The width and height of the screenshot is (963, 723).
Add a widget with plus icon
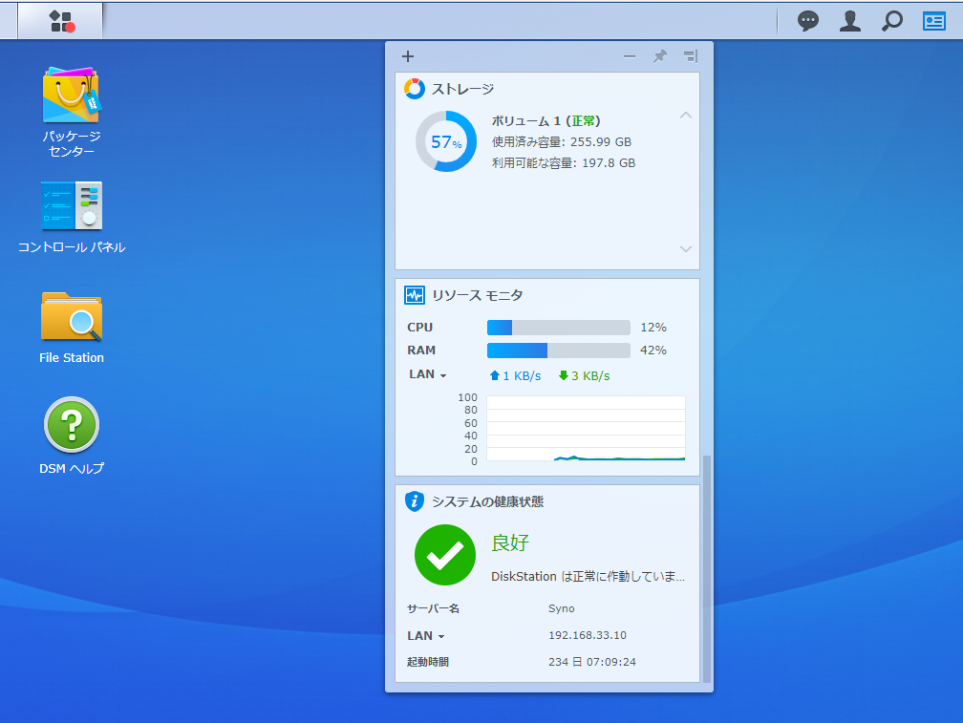coord(408,56)
